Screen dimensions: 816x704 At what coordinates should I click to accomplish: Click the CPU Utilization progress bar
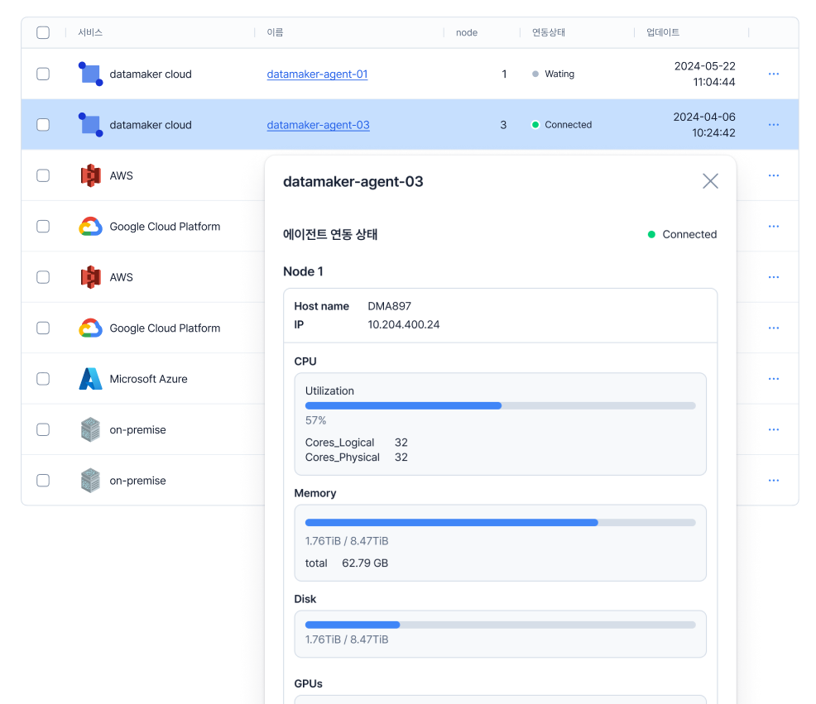click(x=500, y=405)
